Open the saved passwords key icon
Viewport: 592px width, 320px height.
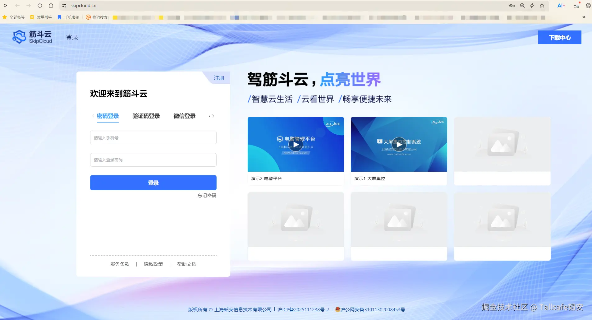click(512, 6)
